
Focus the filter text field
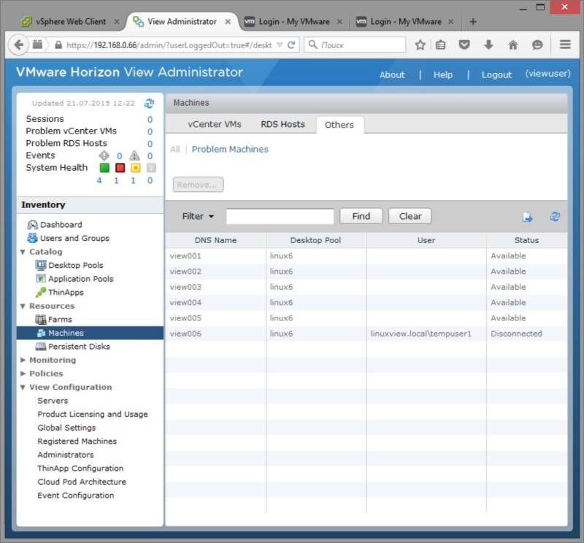(x=280, y=216)
